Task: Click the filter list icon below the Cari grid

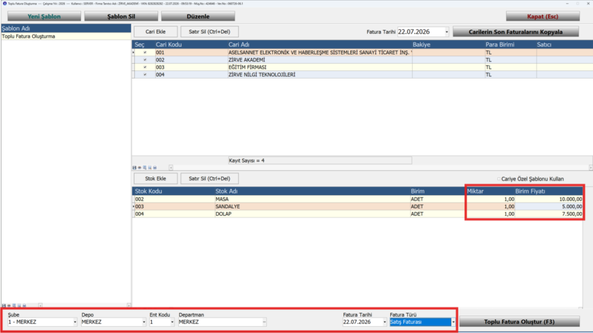Action: pyautogui.click(x=144, y=168)
